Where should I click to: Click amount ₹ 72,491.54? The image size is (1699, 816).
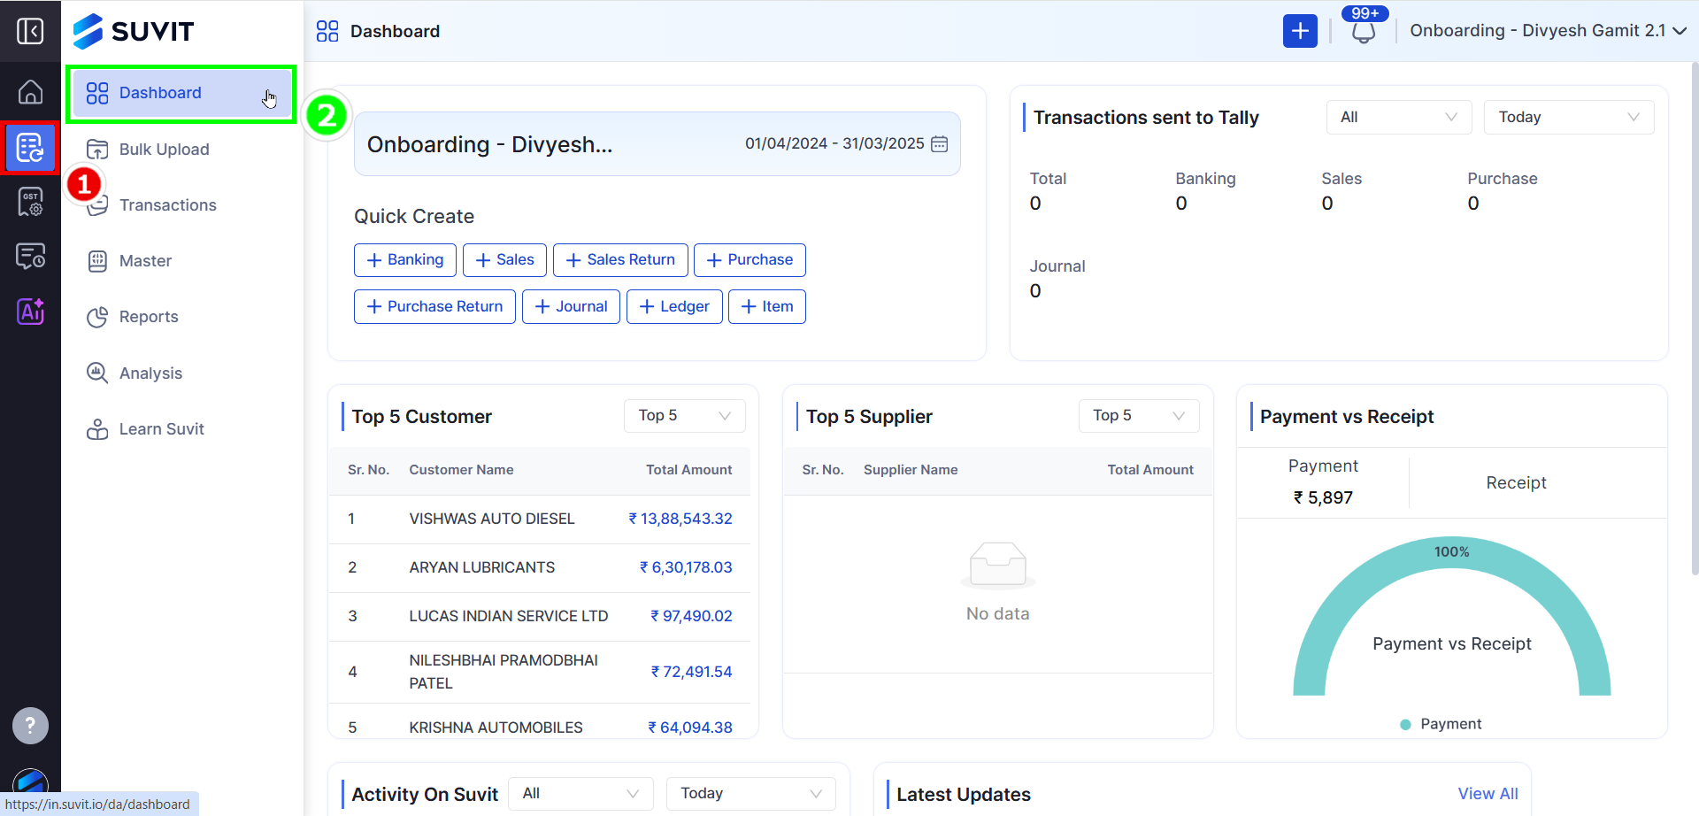point(691,672)
